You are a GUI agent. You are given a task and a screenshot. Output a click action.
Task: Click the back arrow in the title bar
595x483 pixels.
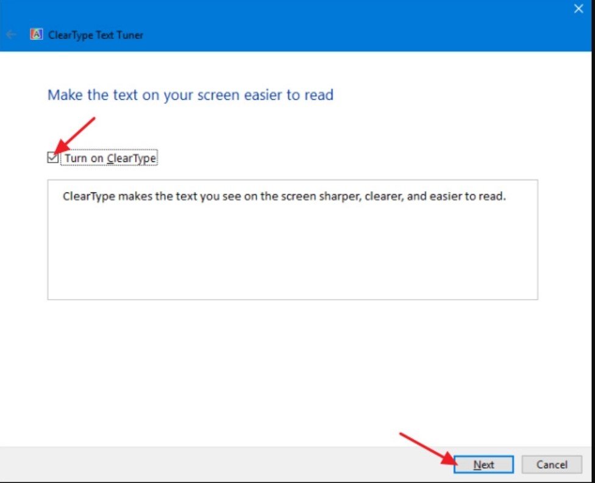[11, 35]
